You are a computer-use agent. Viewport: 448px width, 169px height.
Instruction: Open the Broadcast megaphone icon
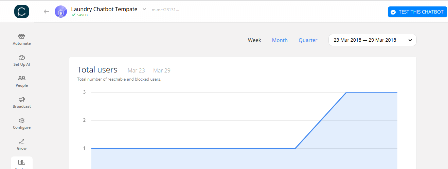click(22, 99)
